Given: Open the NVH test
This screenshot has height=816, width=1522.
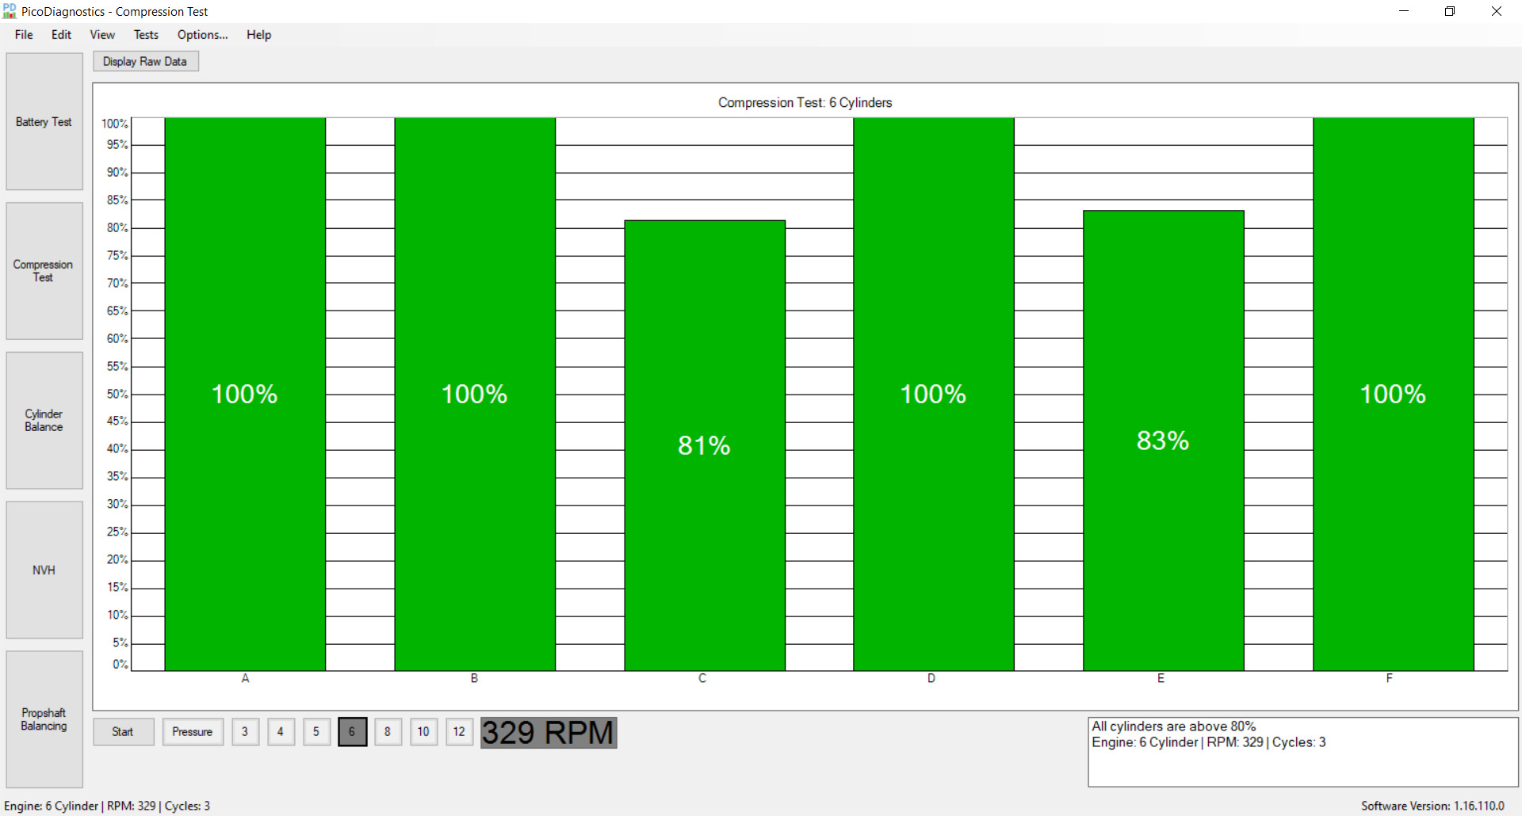Looking at the screenshot, I should [44, 570].
